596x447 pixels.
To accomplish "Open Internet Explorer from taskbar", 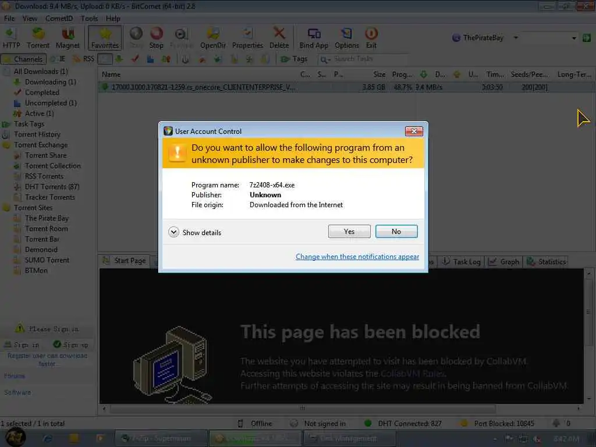I will tap(48, 439).
